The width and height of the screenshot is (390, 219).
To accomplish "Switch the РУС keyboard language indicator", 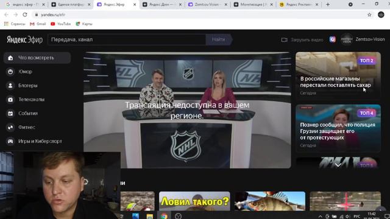I will click(x=356, y=217).
